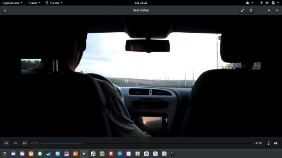
Task: Skip to the next video
Action: [24, 143]
